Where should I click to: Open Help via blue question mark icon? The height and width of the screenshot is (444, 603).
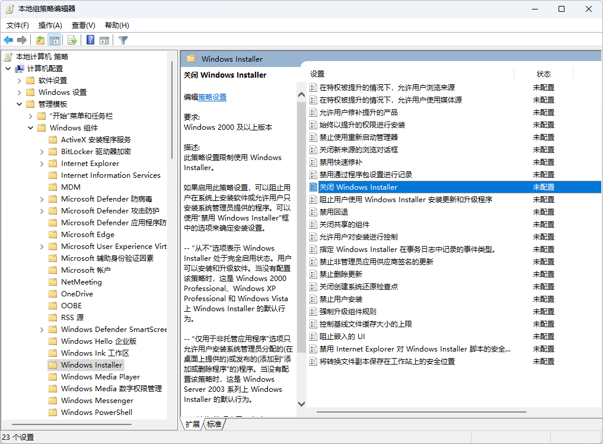click(x=90, y=40)
